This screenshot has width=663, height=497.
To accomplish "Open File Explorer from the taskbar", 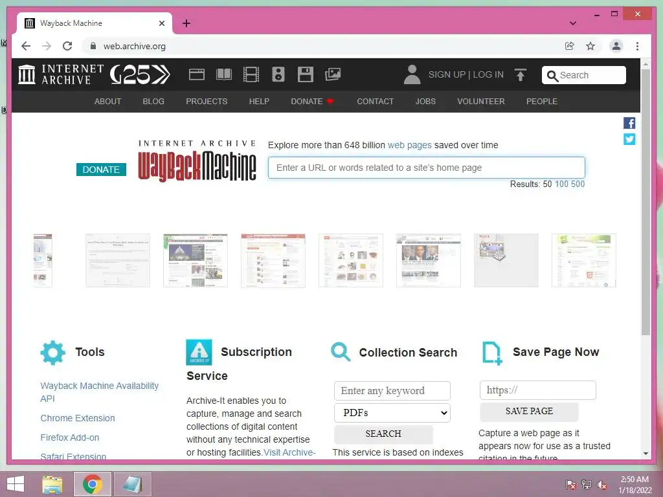I will coord(52,484).
